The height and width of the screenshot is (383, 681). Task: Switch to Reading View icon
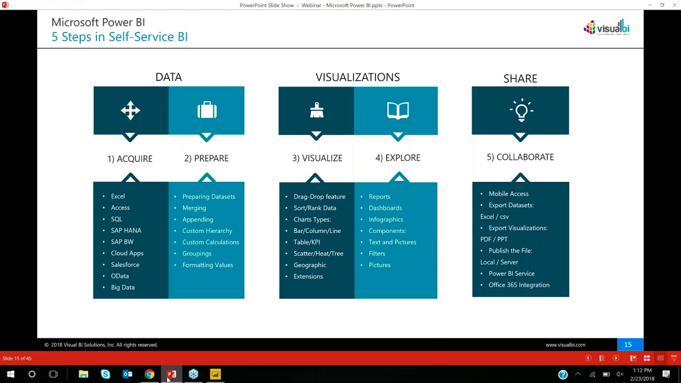[x=660, y=358]
